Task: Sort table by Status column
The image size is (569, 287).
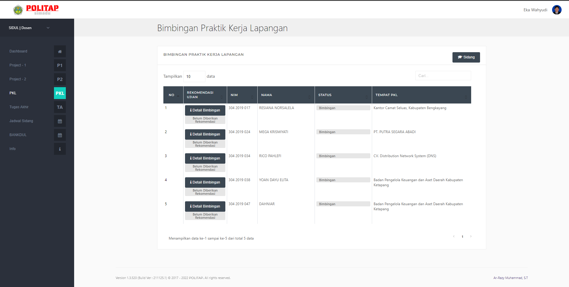Action: [x=343, y=95]
